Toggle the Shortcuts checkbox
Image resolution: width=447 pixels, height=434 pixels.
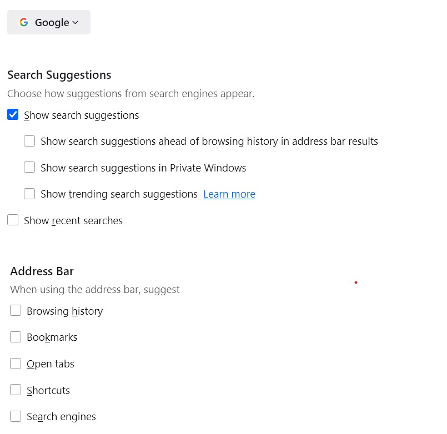click(16, 390)
